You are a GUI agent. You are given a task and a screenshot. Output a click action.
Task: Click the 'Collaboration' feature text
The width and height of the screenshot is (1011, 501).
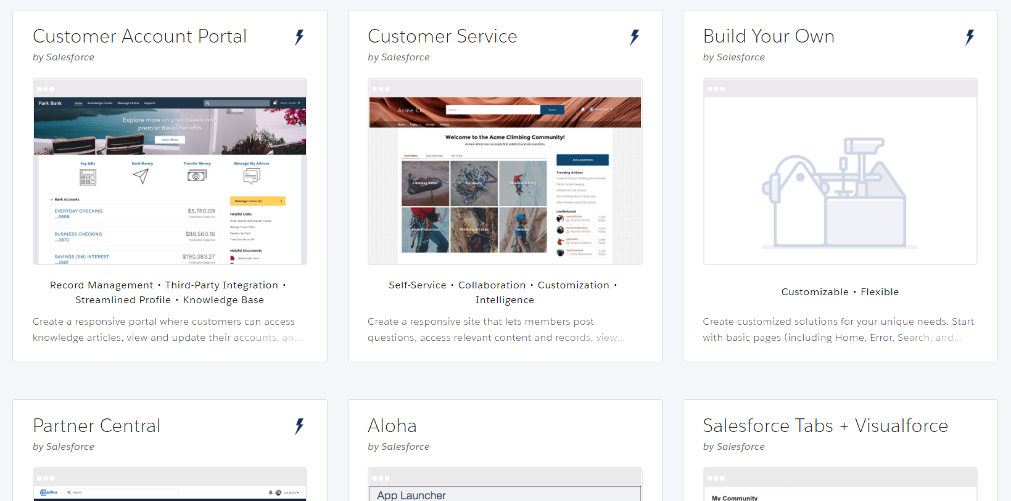tap(492, 285)
